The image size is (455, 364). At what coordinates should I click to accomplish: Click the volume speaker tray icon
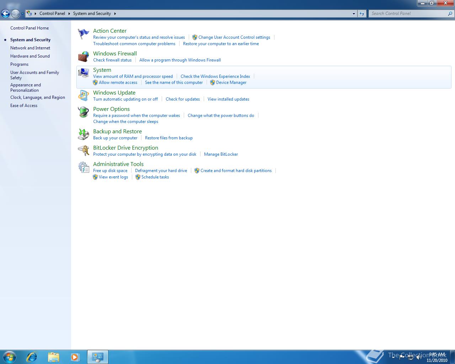coord(419,357)
